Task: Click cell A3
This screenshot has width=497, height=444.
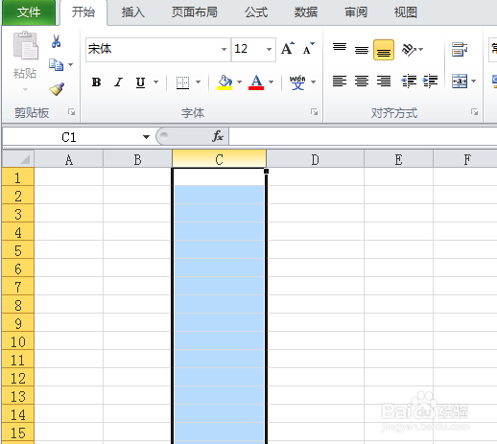Action: click(69, 213)
